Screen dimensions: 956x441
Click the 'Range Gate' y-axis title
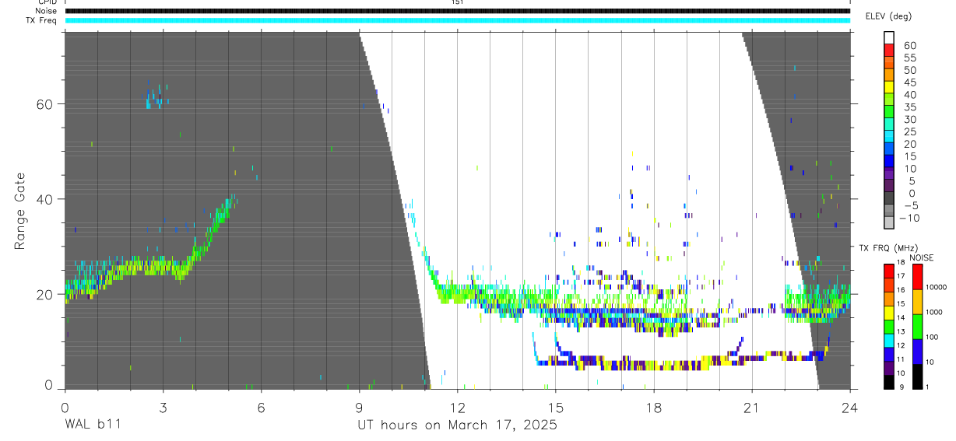click(x=19, y=212)
